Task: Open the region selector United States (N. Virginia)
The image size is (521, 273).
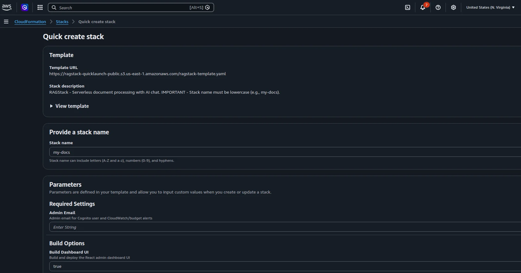Action: click(490, 7)
